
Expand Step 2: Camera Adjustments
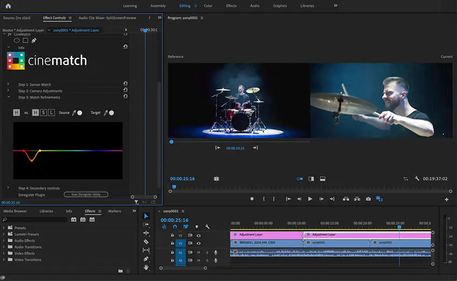tap(8, 90)
